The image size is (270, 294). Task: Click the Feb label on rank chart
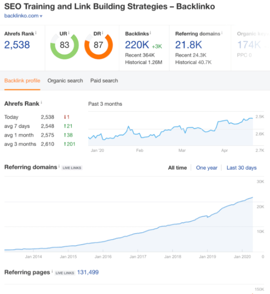point(140,150)
